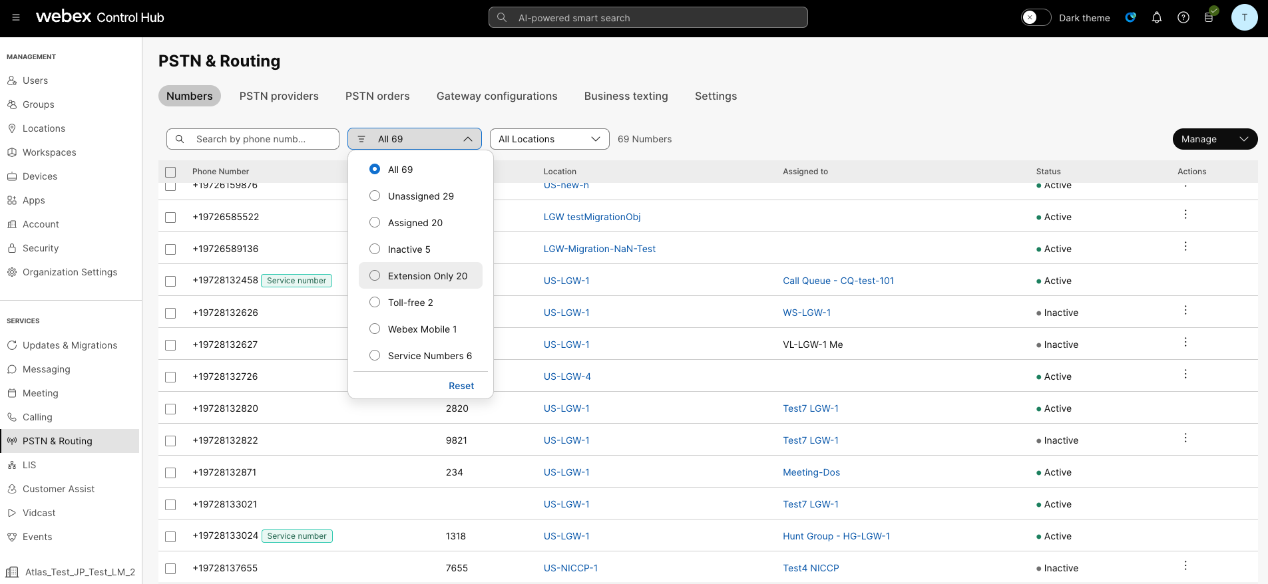The image size is (1268, 584).
Task: Open the notifications bell
Action: pos(1157,17)
